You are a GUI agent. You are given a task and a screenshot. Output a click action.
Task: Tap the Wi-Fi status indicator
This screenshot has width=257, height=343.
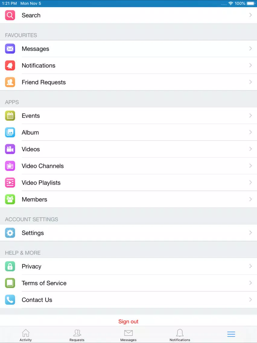(x=230, y=4)
